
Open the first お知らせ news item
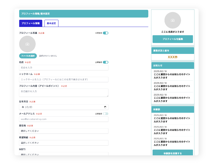pos(173,74)
